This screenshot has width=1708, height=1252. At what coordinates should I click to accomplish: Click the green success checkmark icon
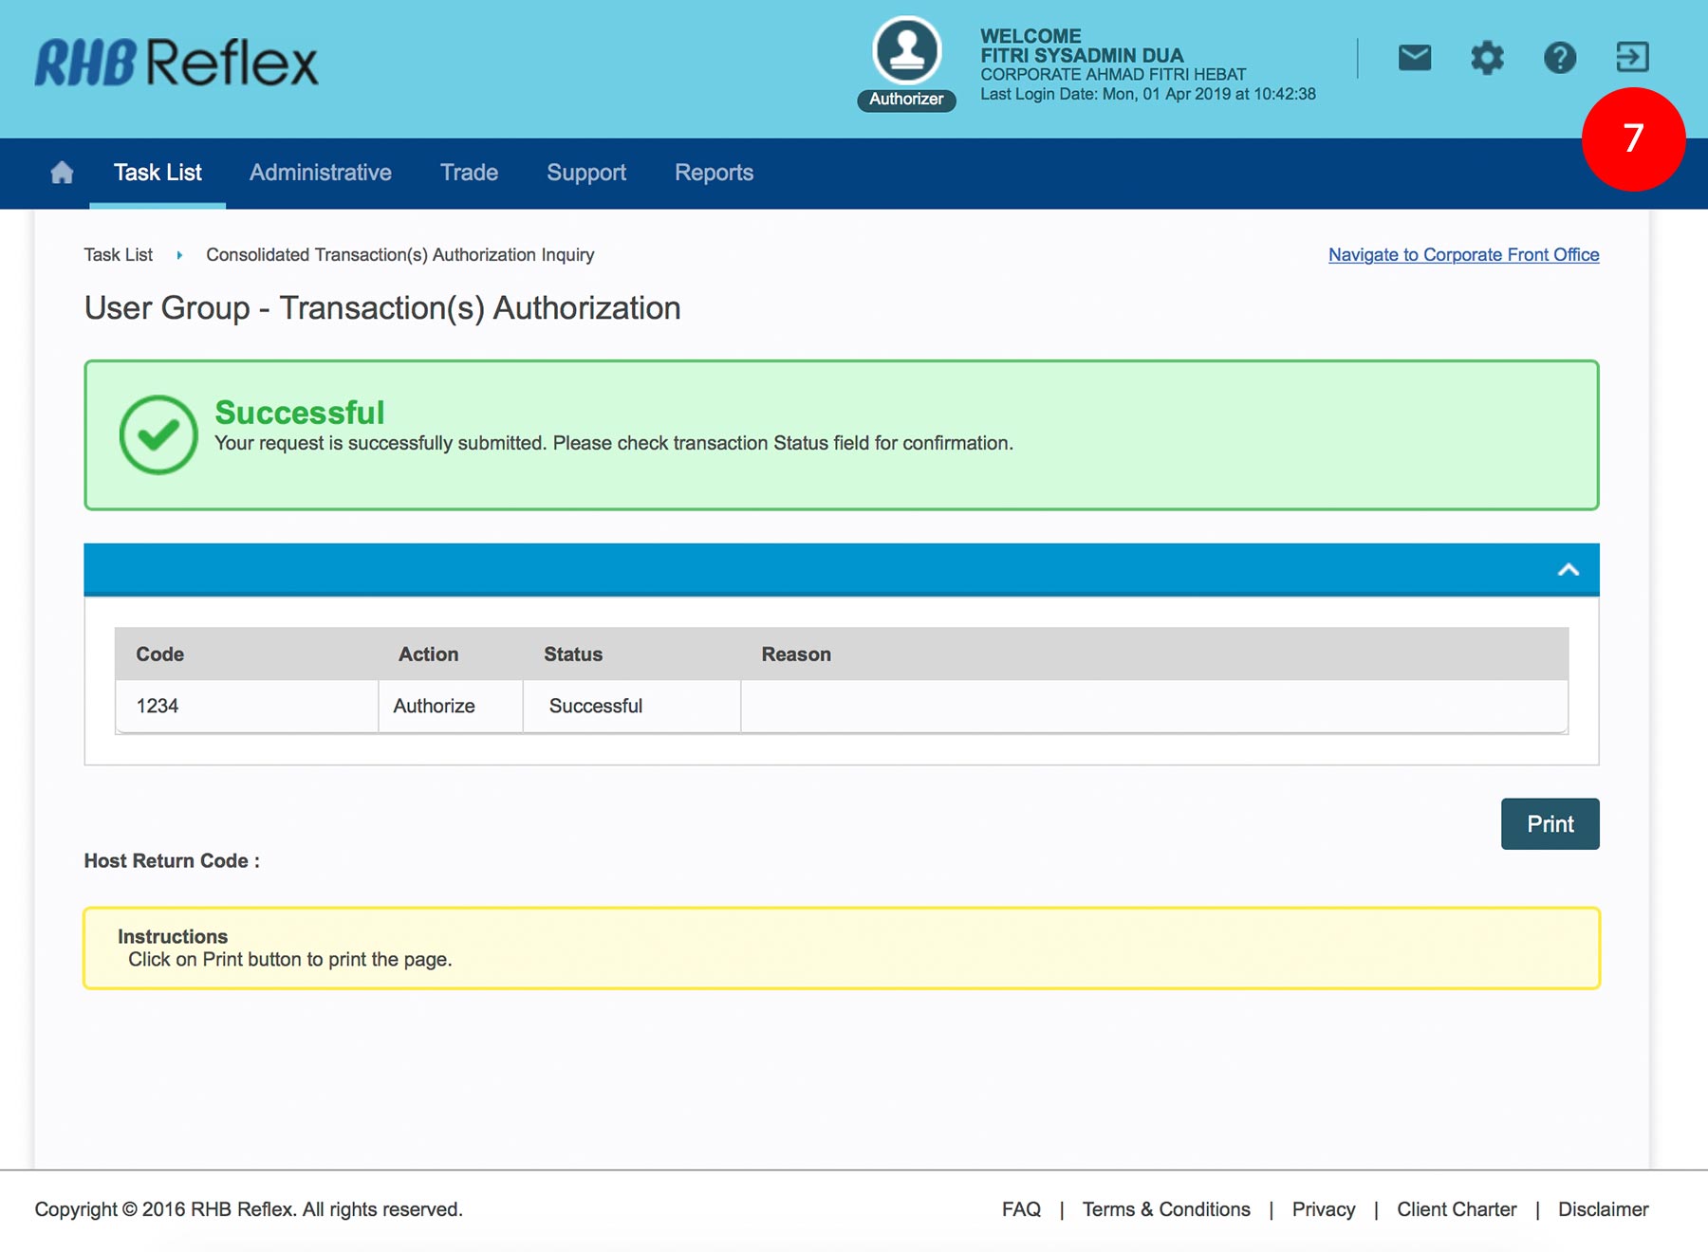[158, 434]
